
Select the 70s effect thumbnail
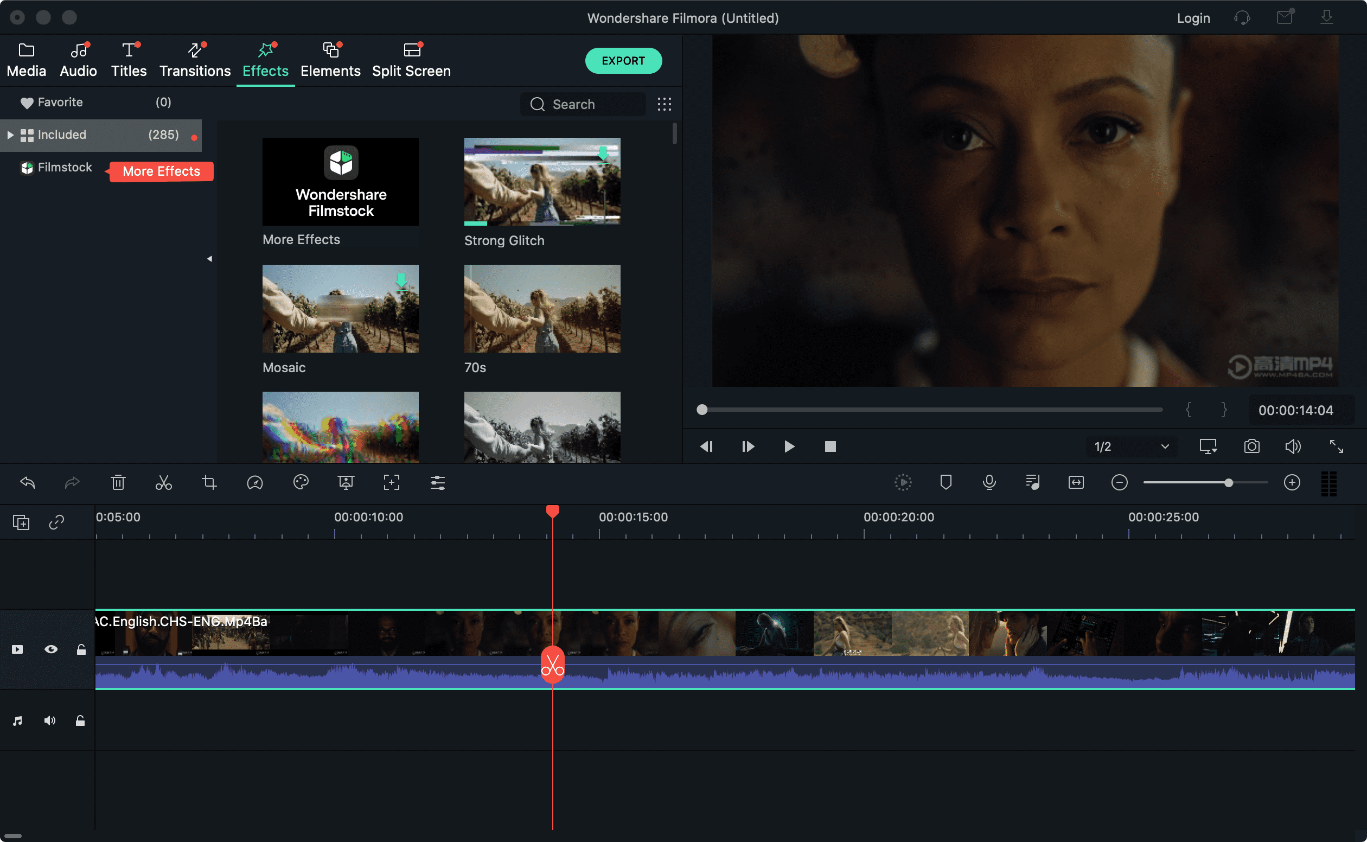(x=542, y=309)
